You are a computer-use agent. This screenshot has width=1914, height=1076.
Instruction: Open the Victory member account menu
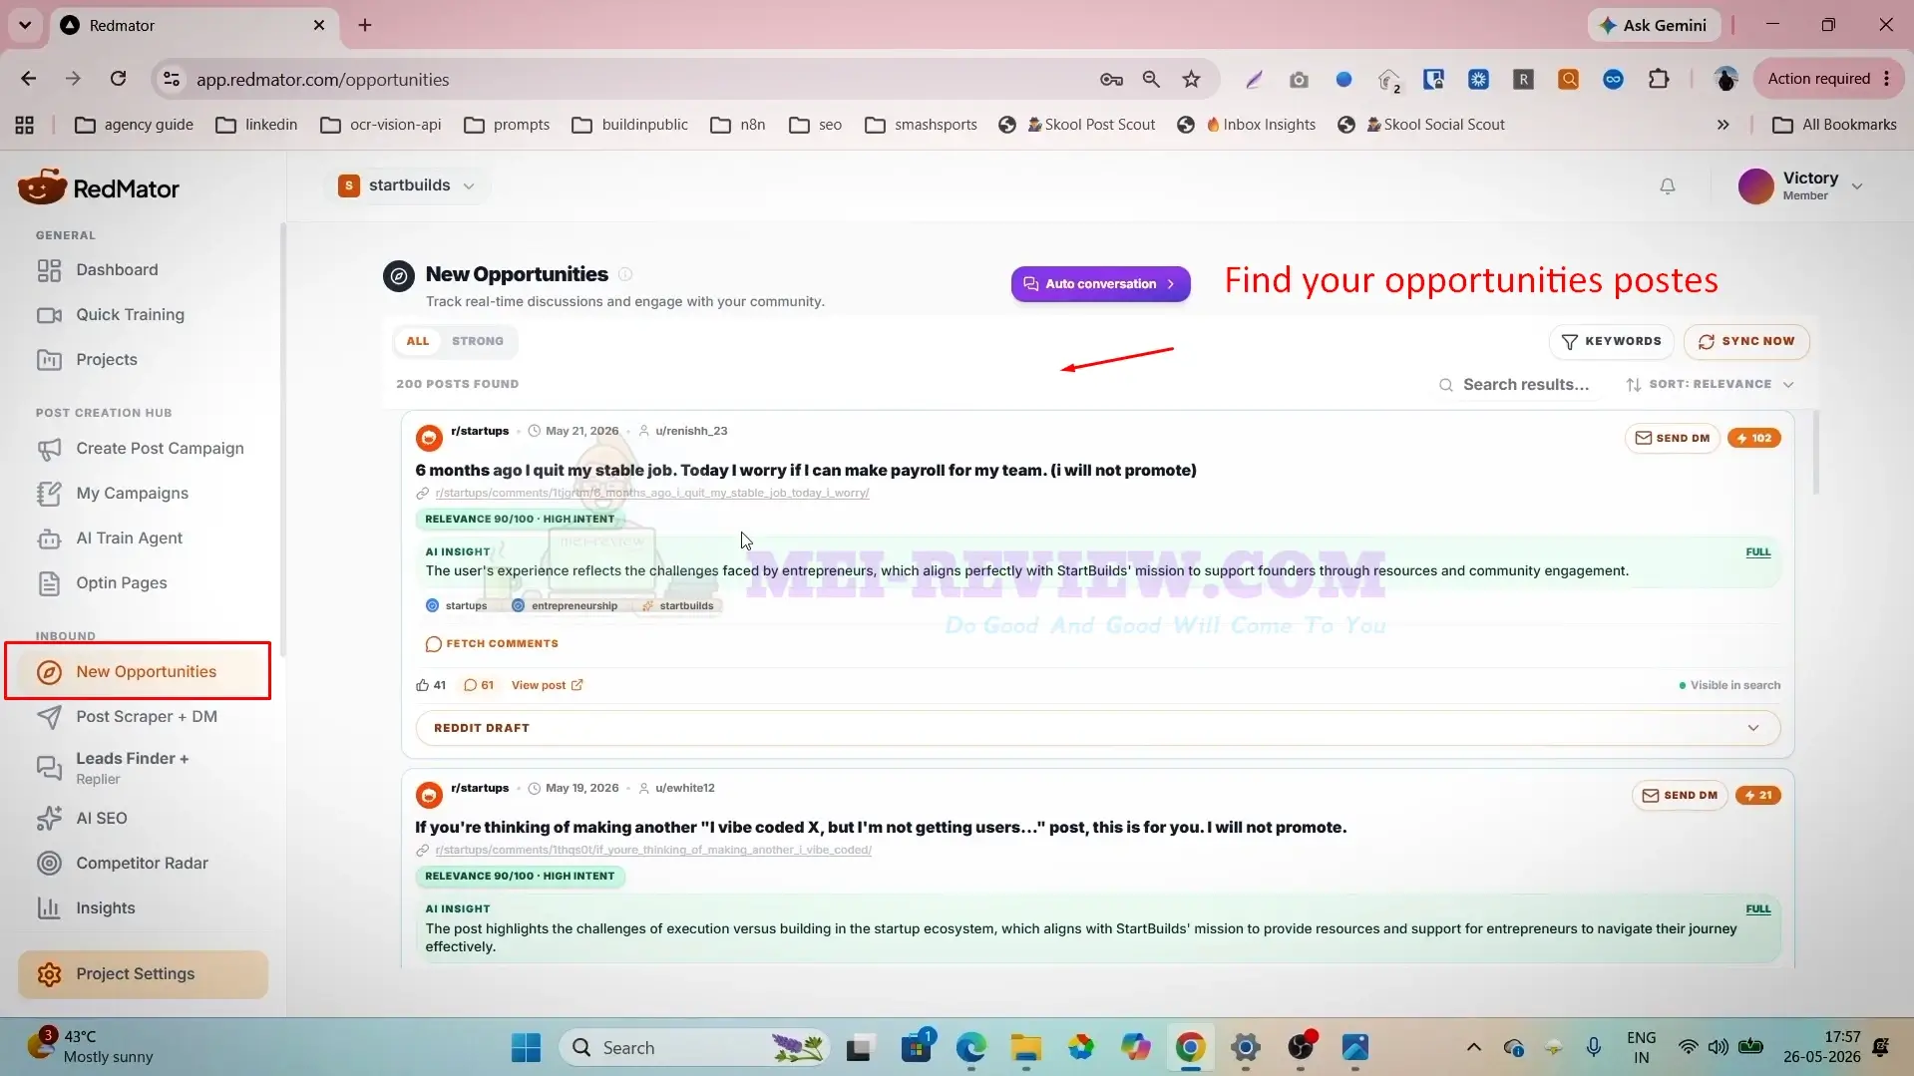tap(1800, 185)
